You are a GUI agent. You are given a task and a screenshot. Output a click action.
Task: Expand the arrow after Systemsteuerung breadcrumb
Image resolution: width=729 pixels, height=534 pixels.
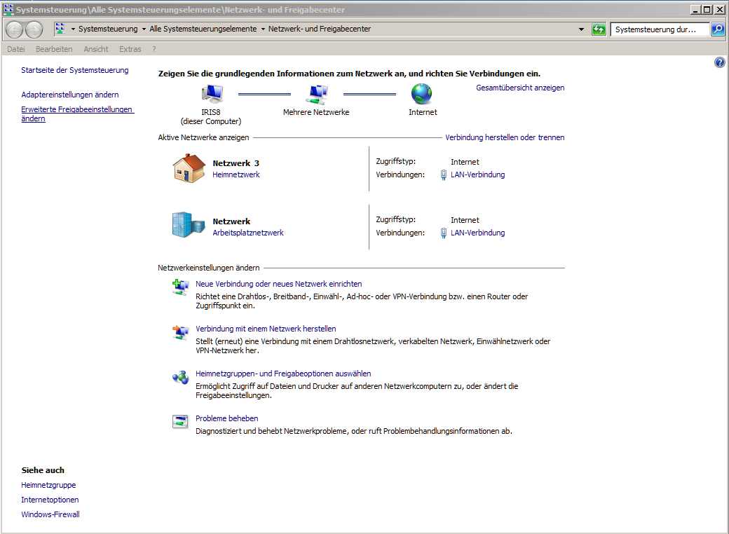(x=144, y=29)
